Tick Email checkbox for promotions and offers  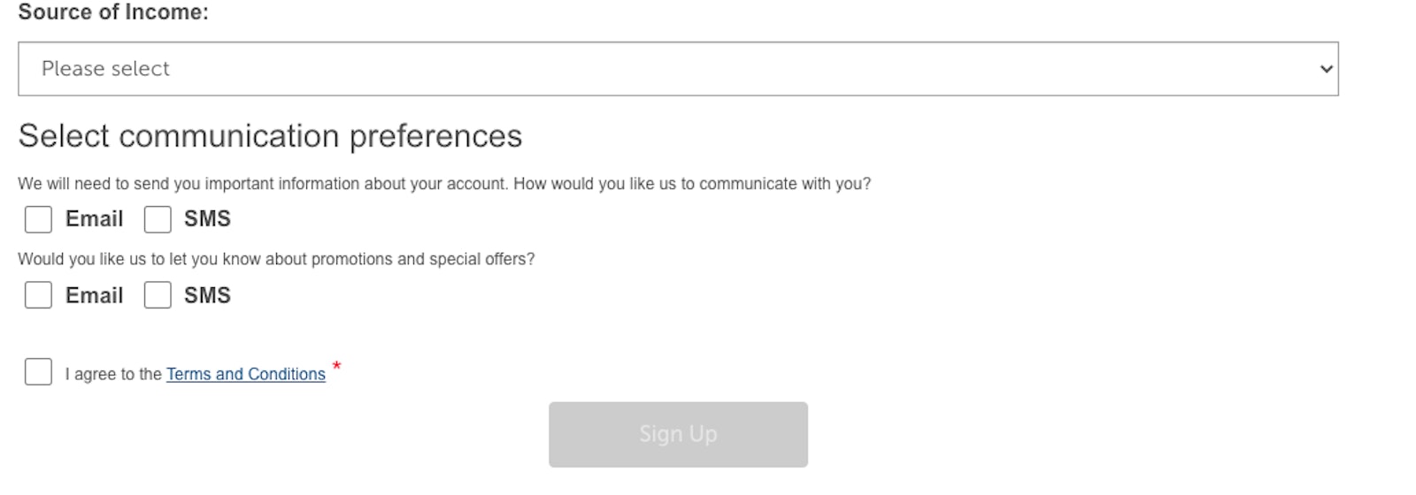pos(38,295)
